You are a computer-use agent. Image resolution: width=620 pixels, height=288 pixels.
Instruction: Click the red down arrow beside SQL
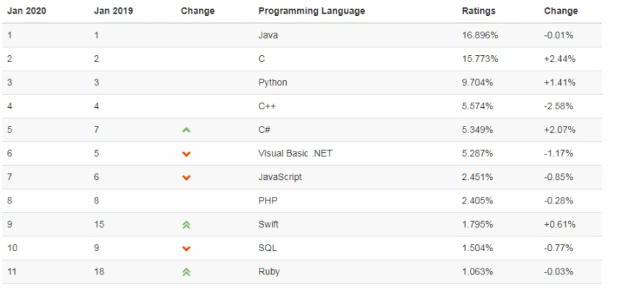tap(186, 249)
